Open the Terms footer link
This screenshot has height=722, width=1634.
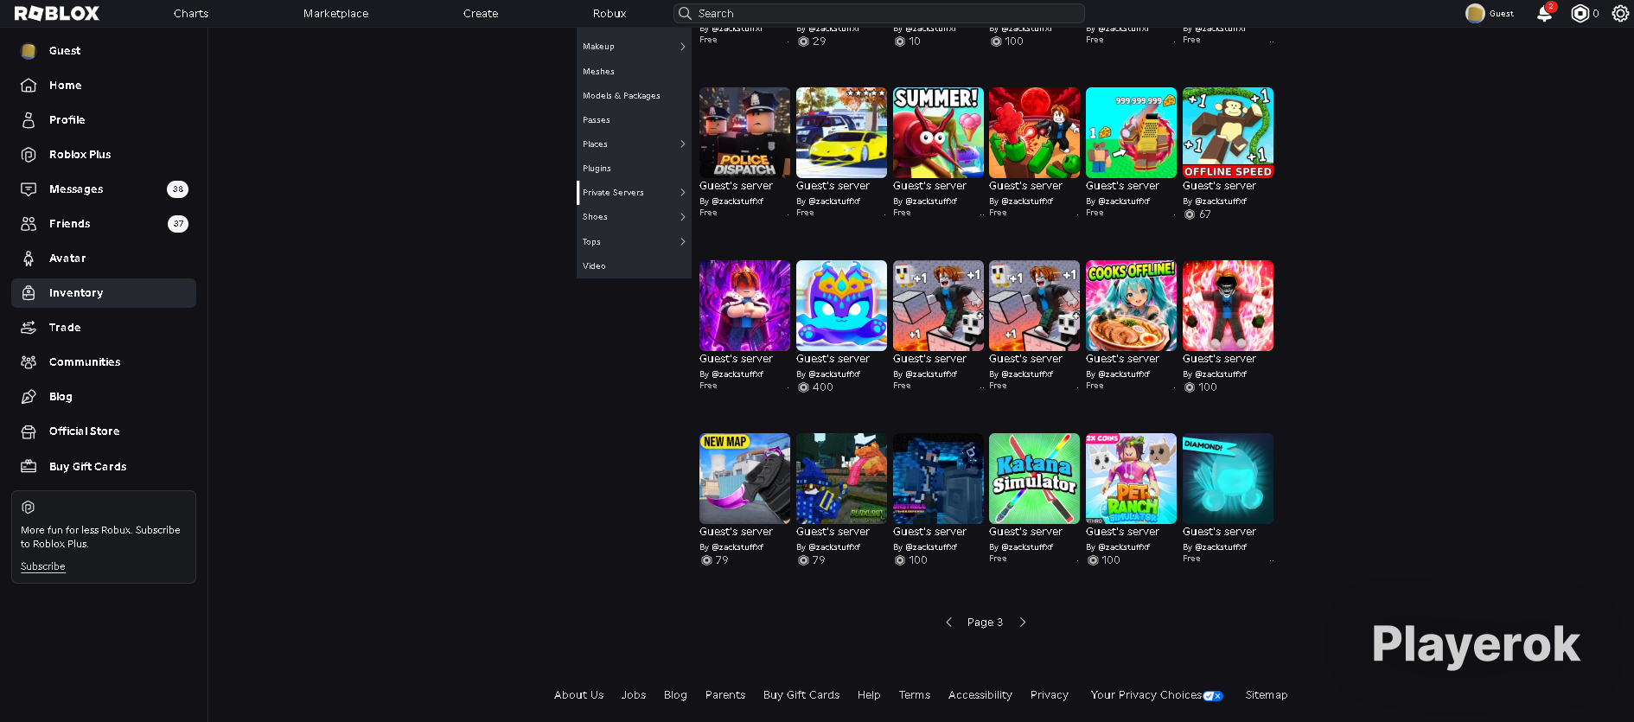click(x=915, y=695)
